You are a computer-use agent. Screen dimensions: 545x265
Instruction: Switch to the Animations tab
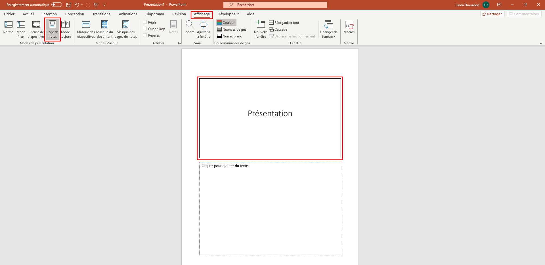128,14
